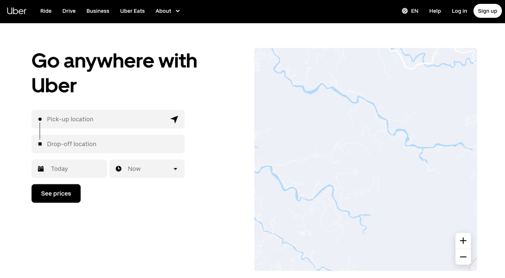Zoom out on the map
The width and height of the screenshot is (505, 278).
[x=463, y=257]
